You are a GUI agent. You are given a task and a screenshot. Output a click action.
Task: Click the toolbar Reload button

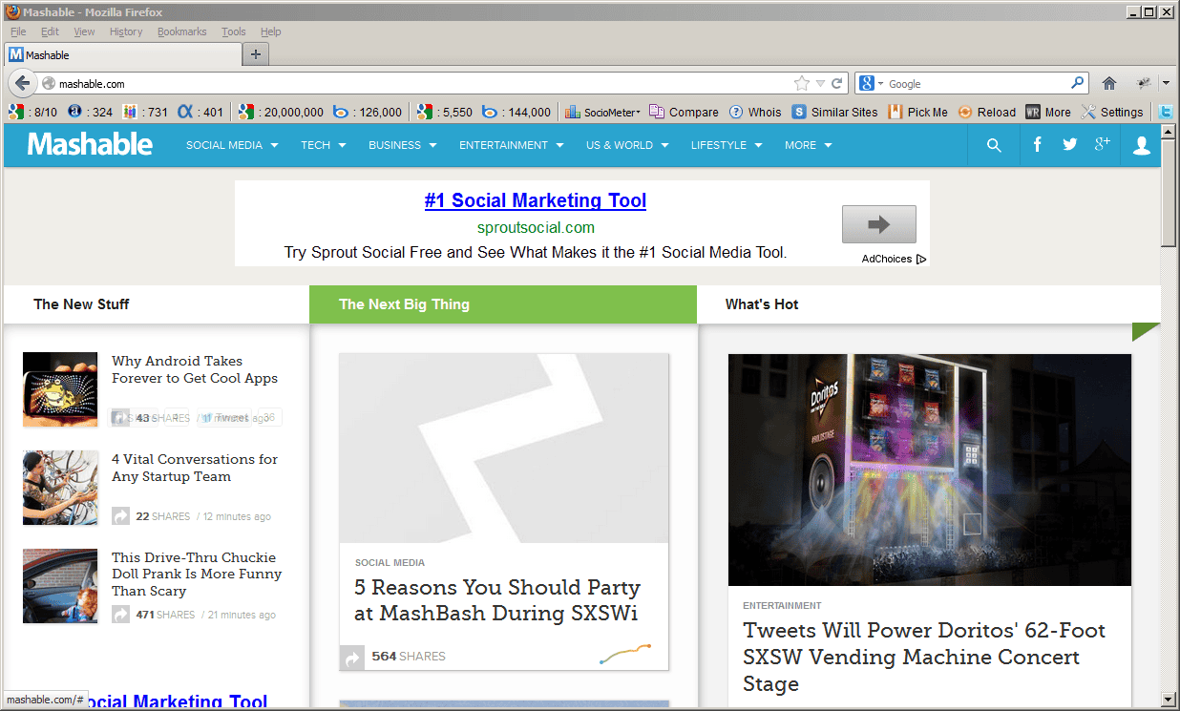(986, 112)
